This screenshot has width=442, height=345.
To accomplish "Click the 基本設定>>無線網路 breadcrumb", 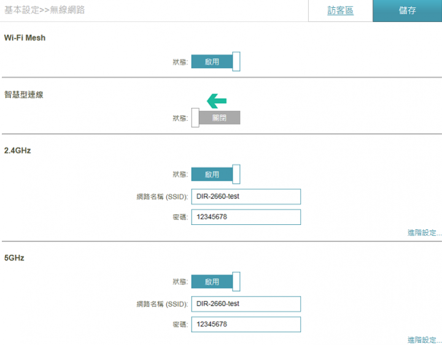I will 45,10.
